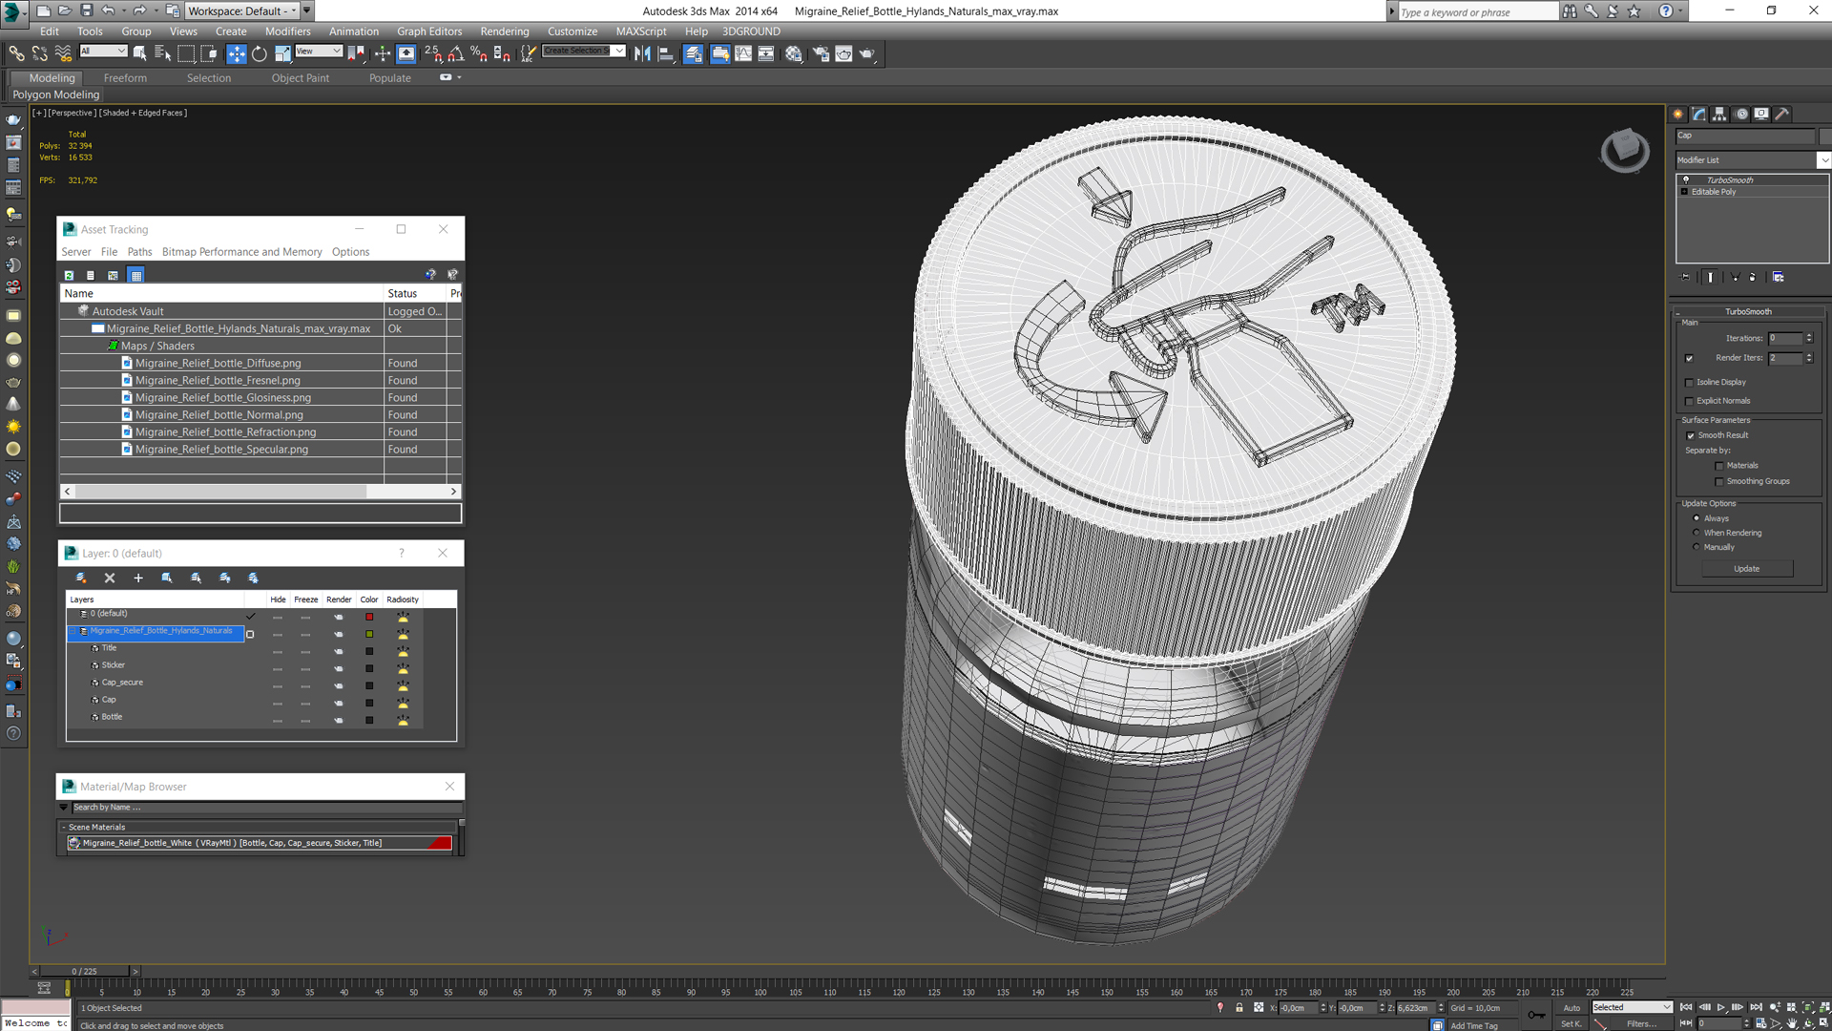
Task: Click the render teapot icon
Action: (x=866, y=53)
